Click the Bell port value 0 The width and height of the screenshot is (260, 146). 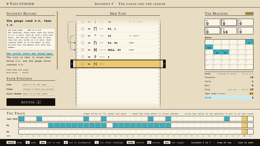click(253, 85)
